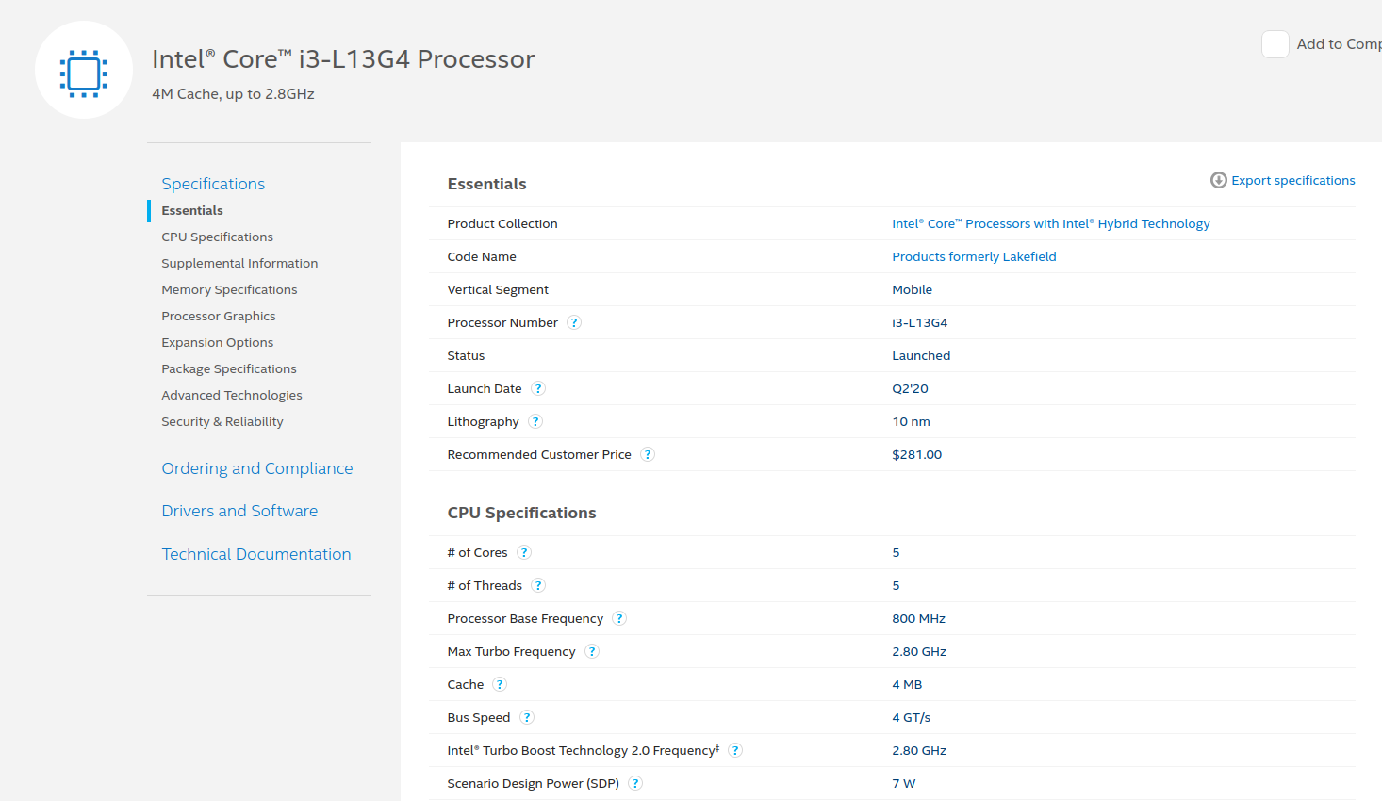
Task: Open Ordering and Compliance section
Action: [256, 468]
